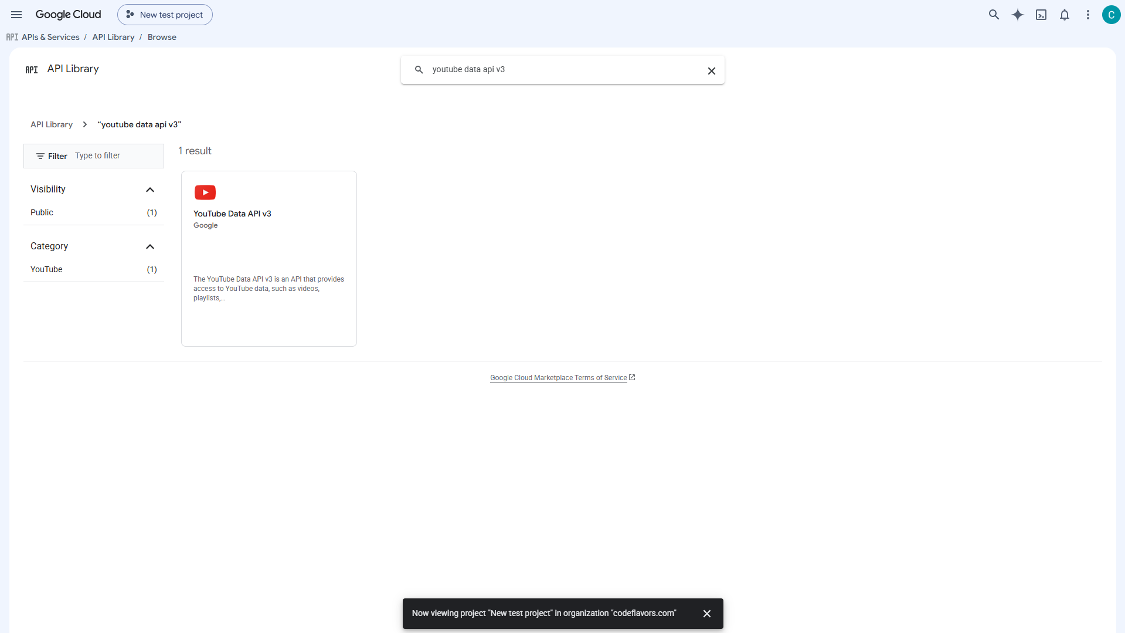Click the YouTube red play logo
Image resolution: width=1125 pixels, height=633 pixels.
point(205,192)
